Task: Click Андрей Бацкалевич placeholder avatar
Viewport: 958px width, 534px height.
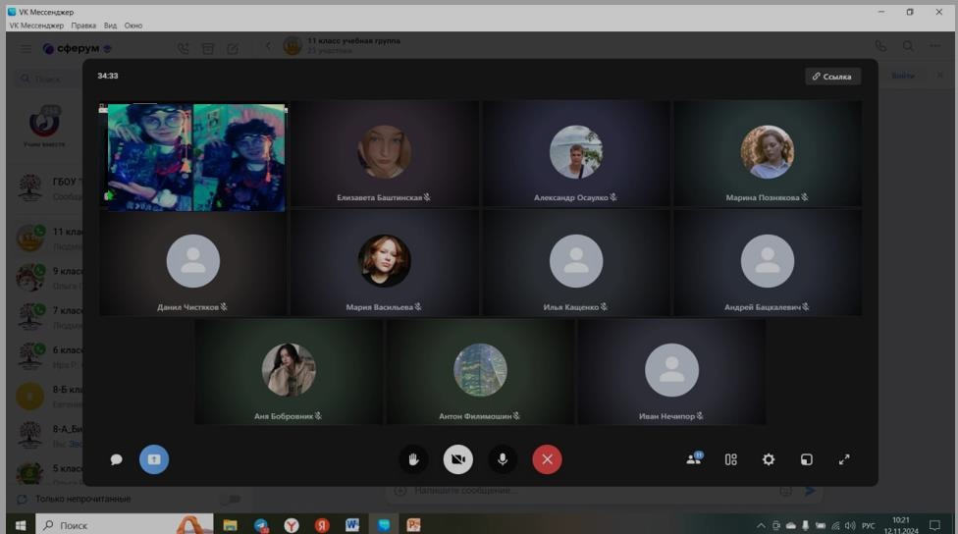Action: (x=768, y=261)
